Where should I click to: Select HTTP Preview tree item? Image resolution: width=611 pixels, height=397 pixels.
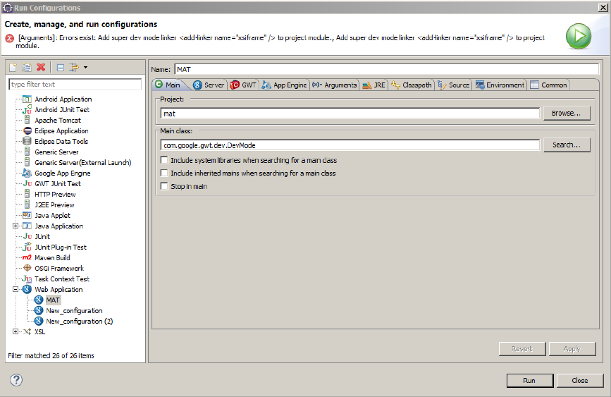(55, 194)
